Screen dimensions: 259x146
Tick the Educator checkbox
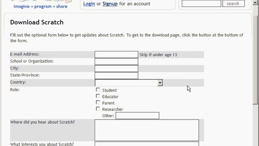[x=98, y=96]
